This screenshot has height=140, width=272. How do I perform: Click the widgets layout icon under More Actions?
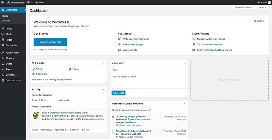click(x=194, y=39)
